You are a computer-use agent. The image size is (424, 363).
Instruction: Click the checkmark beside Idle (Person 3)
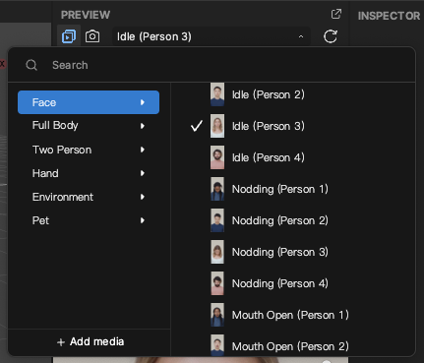[197, 126]
